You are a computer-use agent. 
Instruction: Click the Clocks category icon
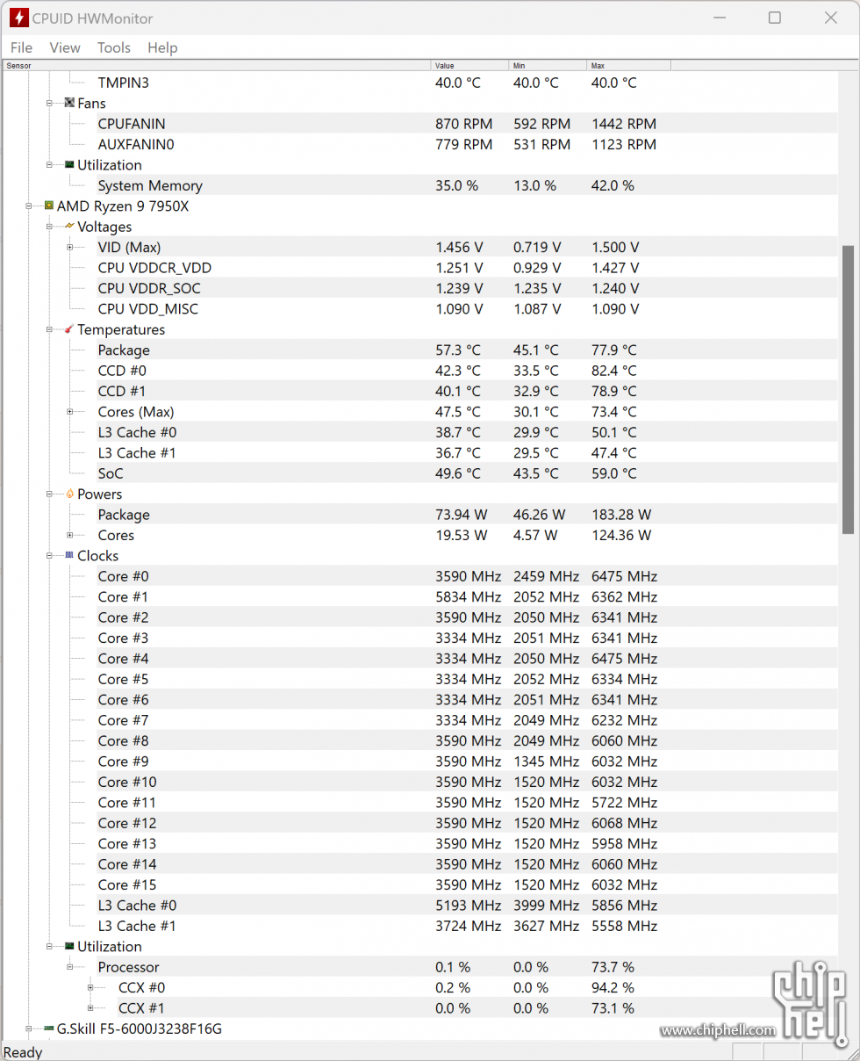(69, 555)
